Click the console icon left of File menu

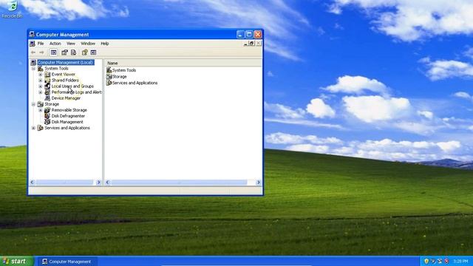pos(33,44)
